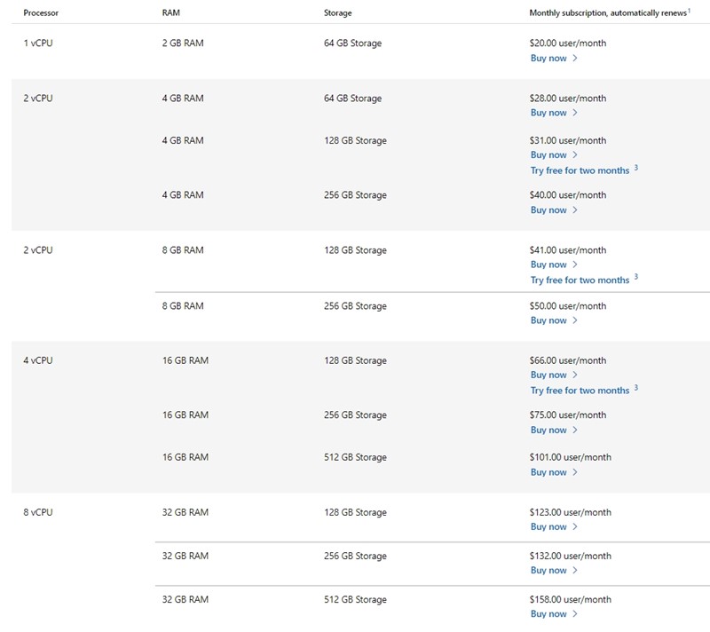Click the chevron arrow beside $158.00 Buy now

click(575, 614)
